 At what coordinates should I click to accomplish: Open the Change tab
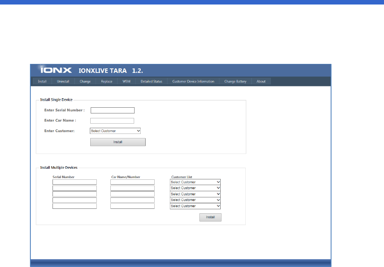tap(85, 81)
